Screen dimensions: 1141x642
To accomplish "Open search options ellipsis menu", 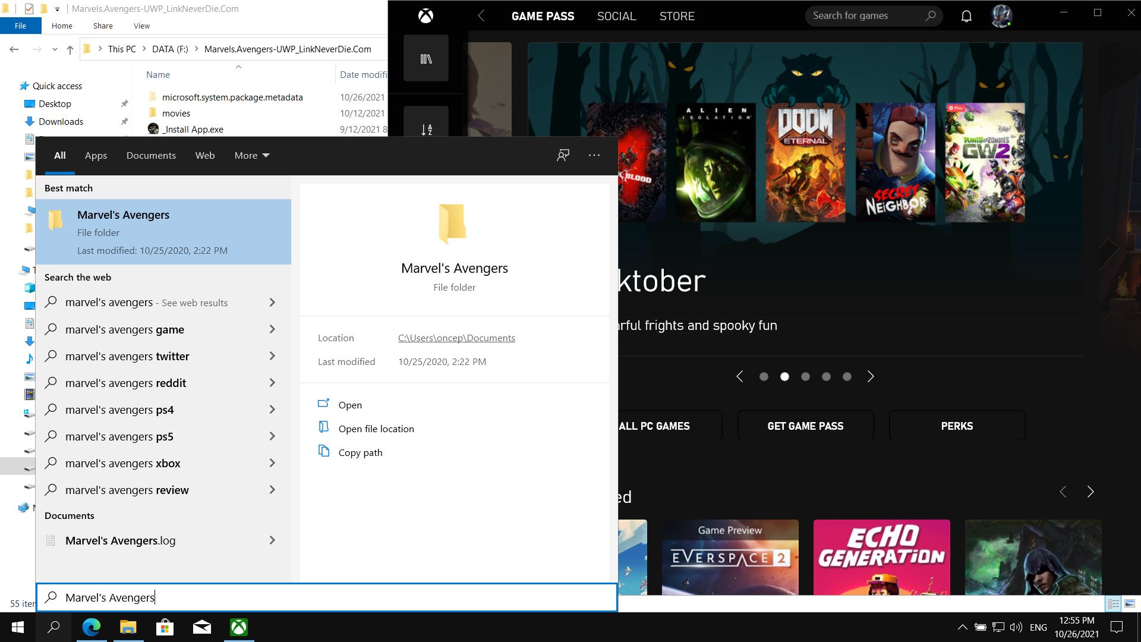I will pos(594,155).
